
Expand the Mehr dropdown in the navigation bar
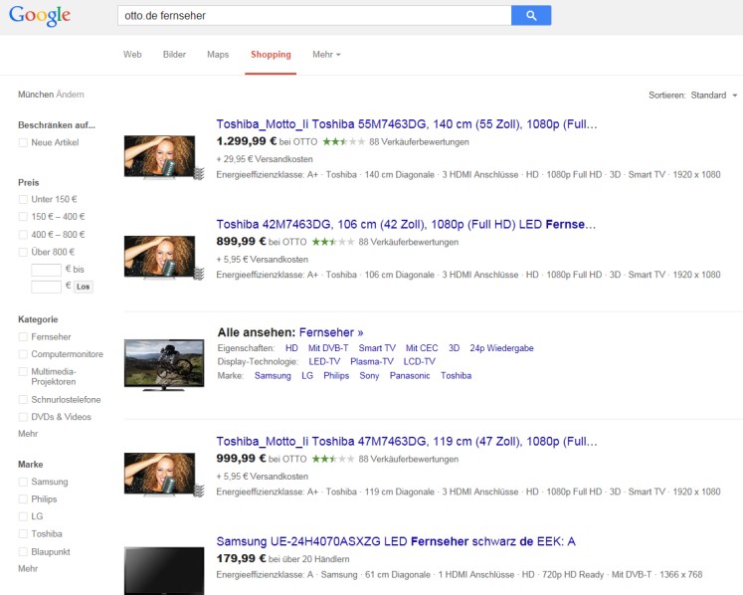click(x=326, y=55)
